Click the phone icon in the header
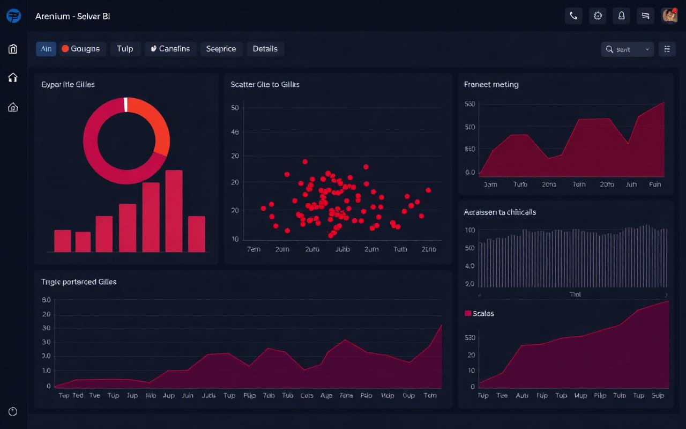The image size is (686, 429). click(x=573, y=16)
